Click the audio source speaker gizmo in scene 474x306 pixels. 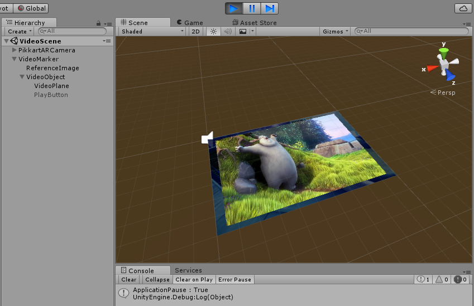[x=207, y=138]
